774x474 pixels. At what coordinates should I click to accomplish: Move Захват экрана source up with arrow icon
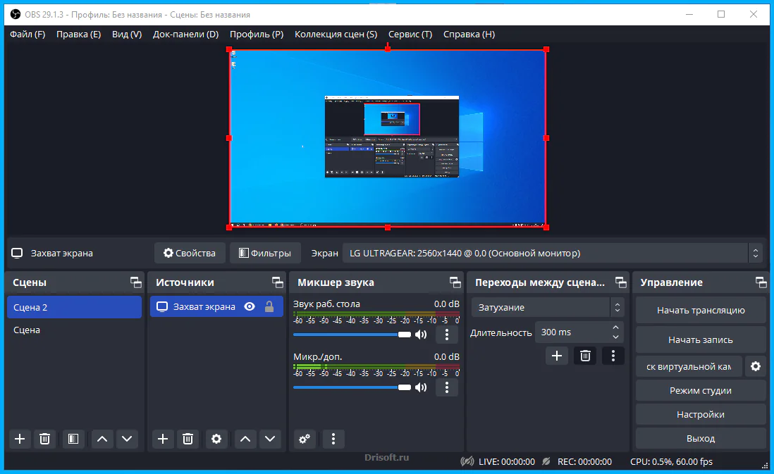pos(245,439)
